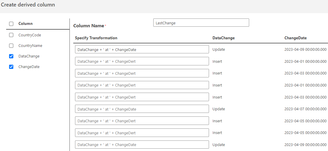Screen dimensions: 328x151
Task: Enable the CountryName column checkbox
Action: (11, 46)
